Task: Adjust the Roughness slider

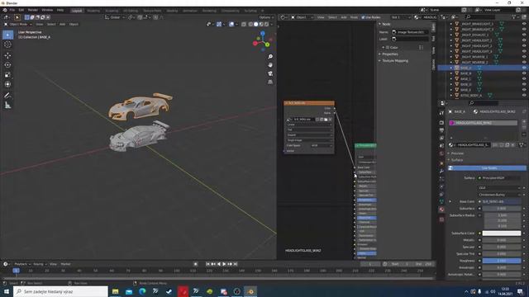Action: click(502, 261)
